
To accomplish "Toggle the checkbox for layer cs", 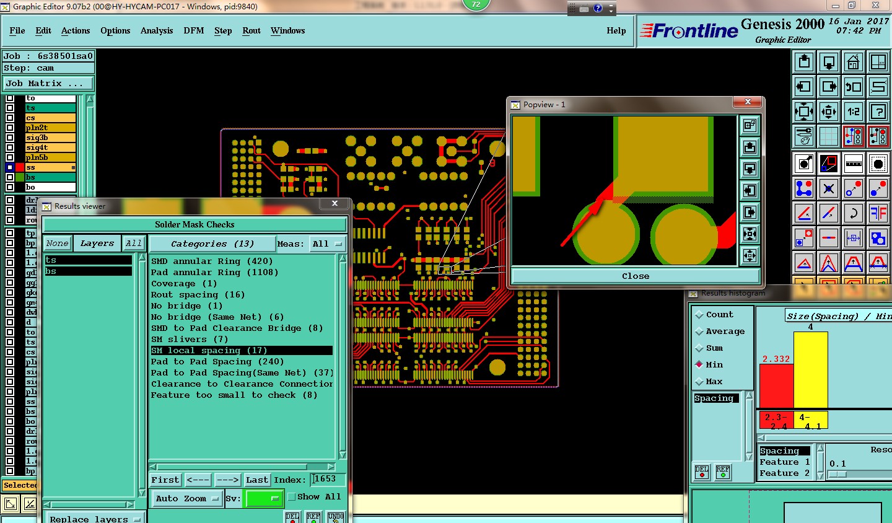I will click(10, 118).
